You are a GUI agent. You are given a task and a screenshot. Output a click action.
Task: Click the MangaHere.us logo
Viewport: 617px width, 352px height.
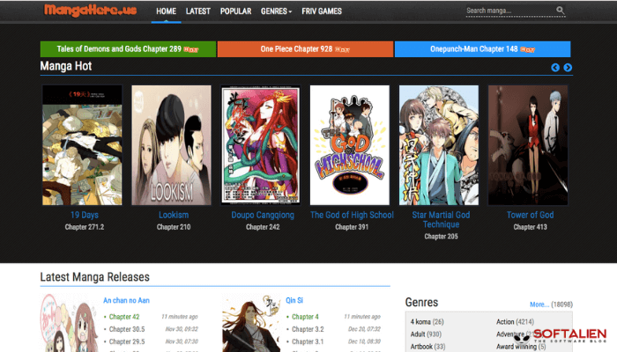point(91,11)
